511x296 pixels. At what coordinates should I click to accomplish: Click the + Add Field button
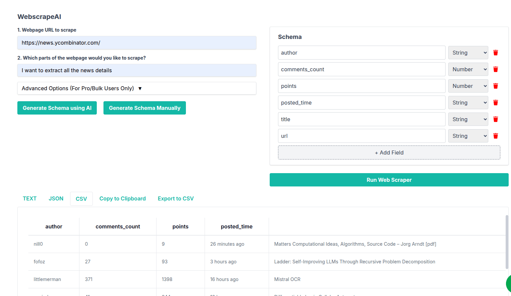click(x=389, y=152)
